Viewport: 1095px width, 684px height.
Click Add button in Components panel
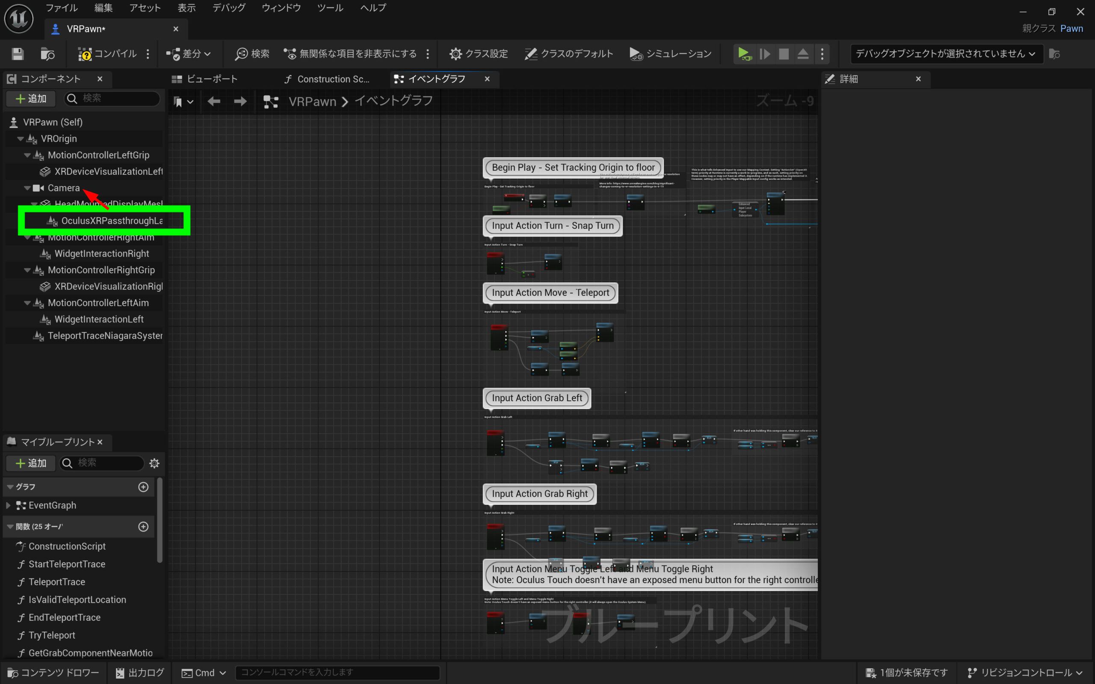pos(31,99)
